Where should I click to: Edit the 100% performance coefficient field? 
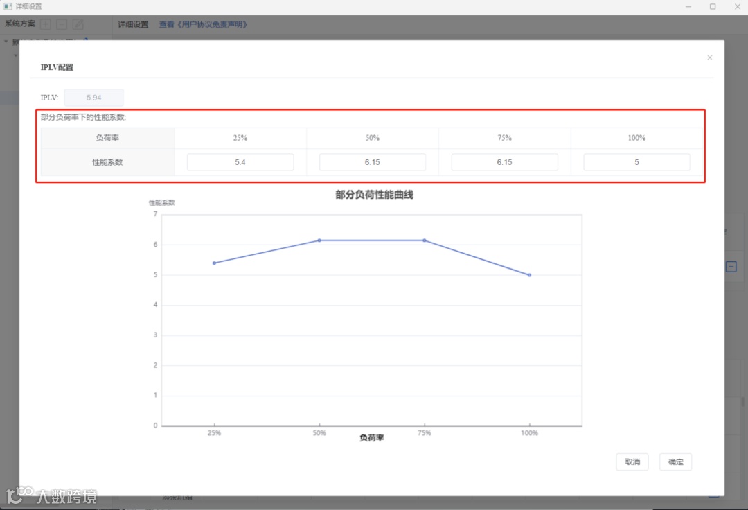point(636,162)
